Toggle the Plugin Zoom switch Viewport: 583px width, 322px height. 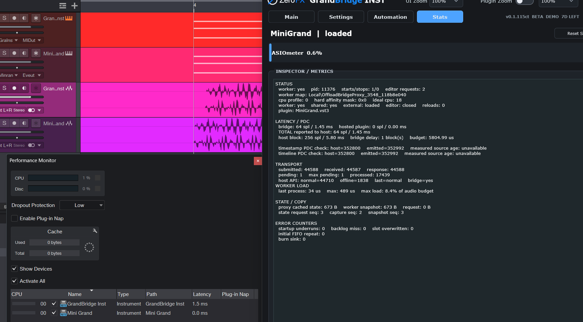click(x=524, y=1)
